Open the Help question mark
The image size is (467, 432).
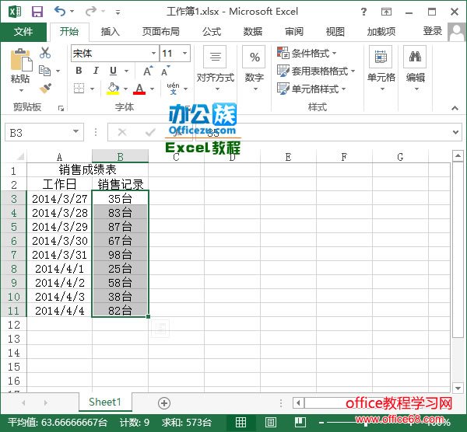363,12
